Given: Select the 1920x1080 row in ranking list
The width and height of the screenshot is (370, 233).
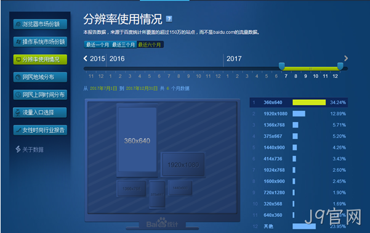Looking at the screenshot, I should click(299, 113).
